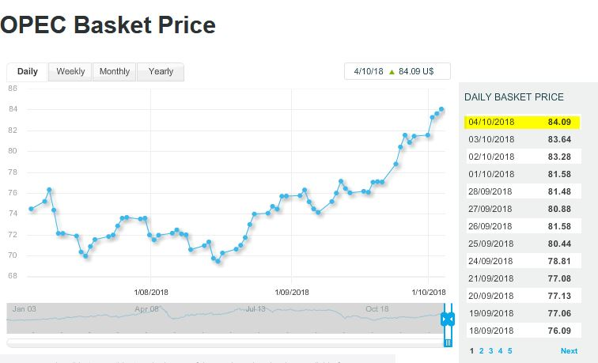Switch to the Daily tab
The height and width of the screenshot is (363, 598).
pos(28,72)
